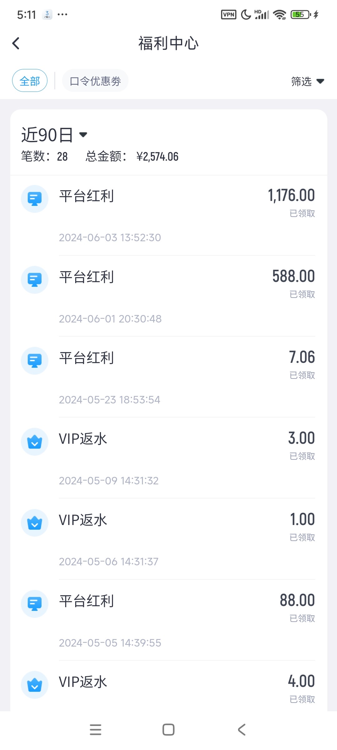Switch to the 口令优惠券 tab
This screenshot has width=337, height=750.
tap(95, 81)
